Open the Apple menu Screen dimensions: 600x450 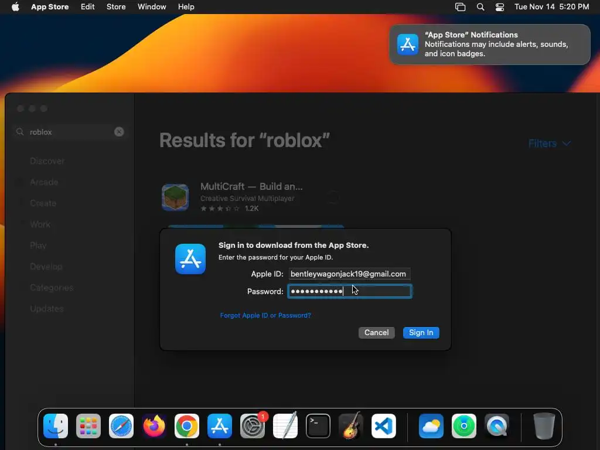(15, 7)
